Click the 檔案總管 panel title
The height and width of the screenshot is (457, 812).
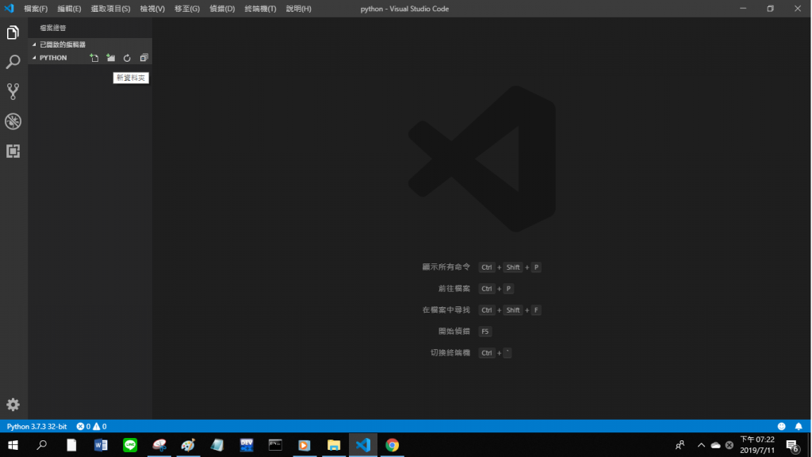pos(53,28)
